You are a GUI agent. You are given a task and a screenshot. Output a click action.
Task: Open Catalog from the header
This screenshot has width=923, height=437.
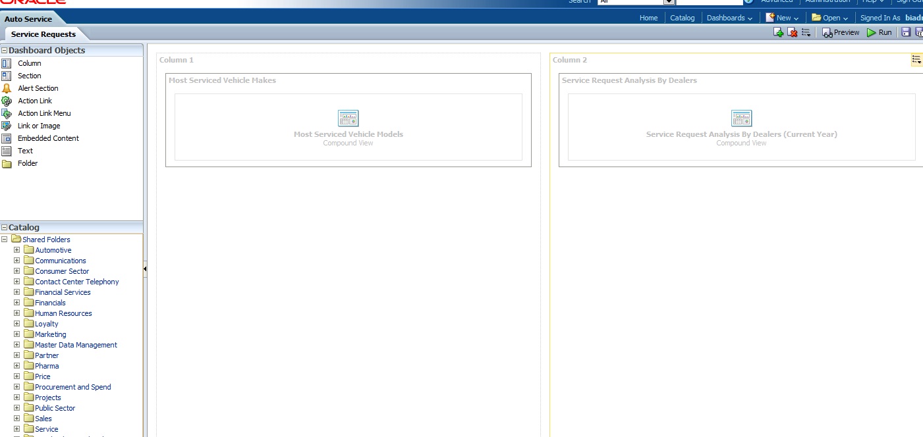click(683, 18)
